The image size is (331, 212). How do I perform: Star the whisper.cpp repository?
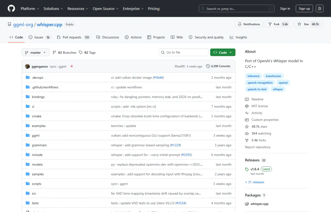(x=309, y=24)
